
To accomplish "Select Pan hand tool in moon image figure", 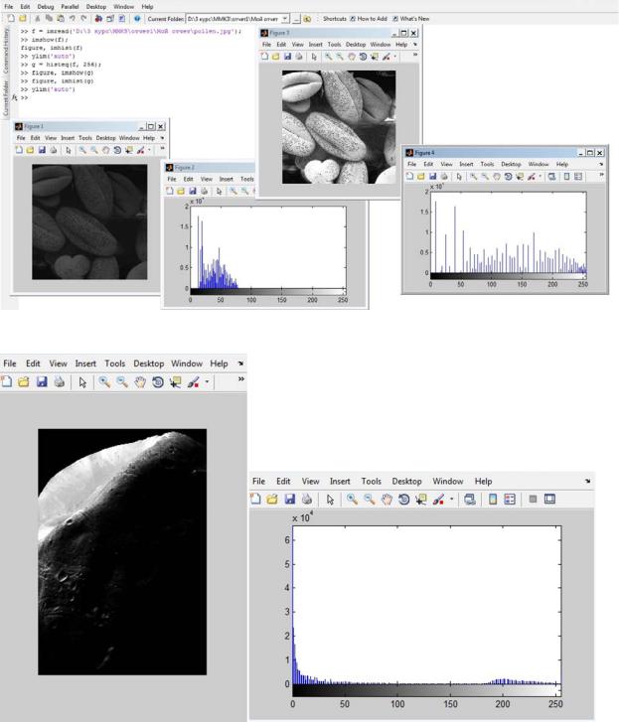I will pos(140,381).
